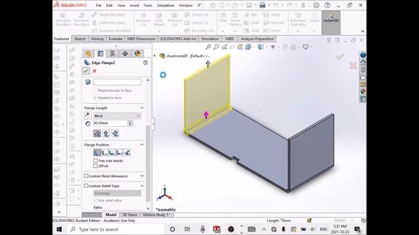Open the Blind end condition dropdown
This screenshot has width=419, height=235.
click(117, 116)
